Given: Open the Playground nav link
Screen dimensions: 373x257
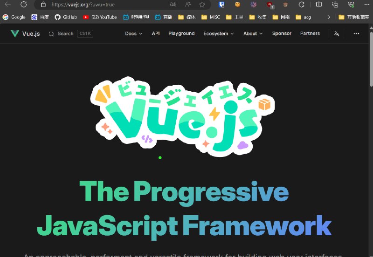Looking at the screenshot, I should (x=181, y=34).
